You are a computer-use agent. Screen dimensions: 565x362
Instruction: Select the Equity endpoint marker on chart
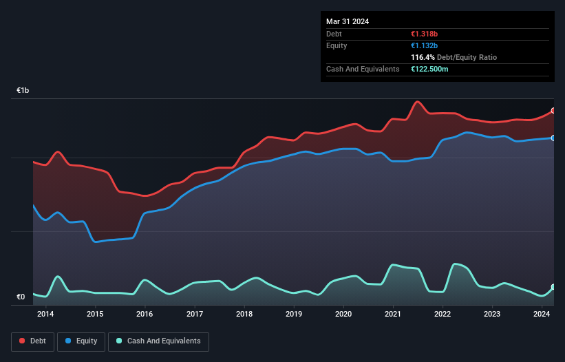pyautogui.click(x=553, y=138)
